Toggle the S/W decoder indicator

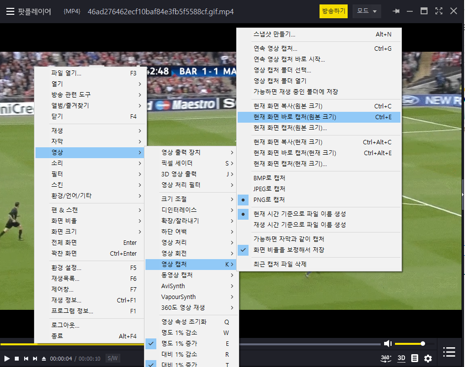pos(113,359)
